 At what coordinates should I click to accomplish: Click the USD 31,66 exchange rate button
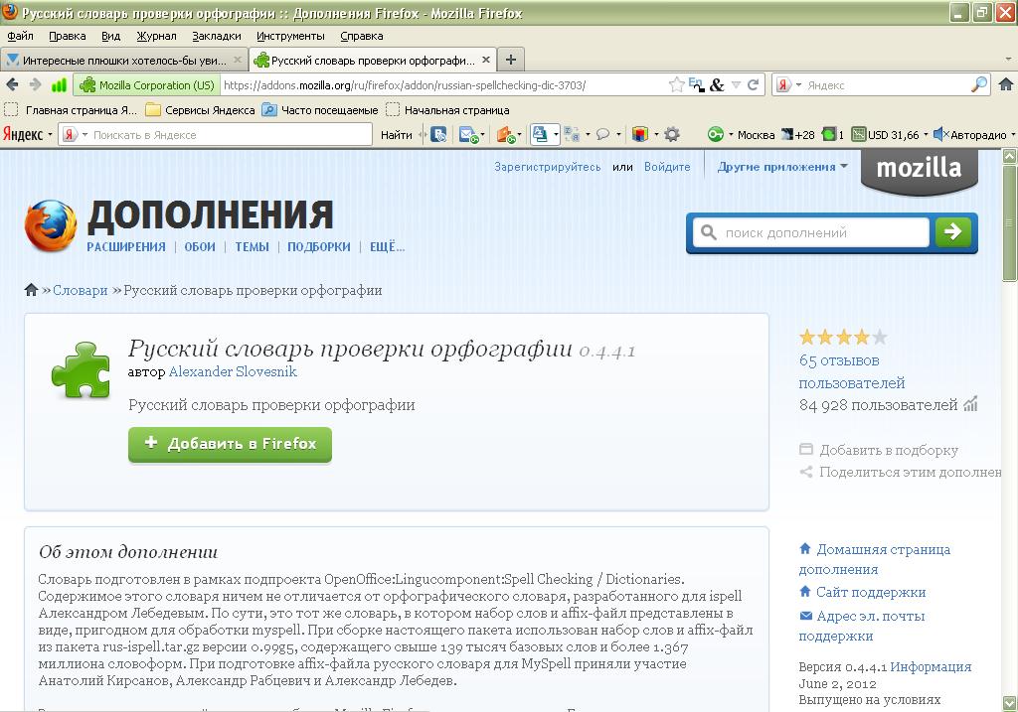pyautogui.click(x=886, y=135)
